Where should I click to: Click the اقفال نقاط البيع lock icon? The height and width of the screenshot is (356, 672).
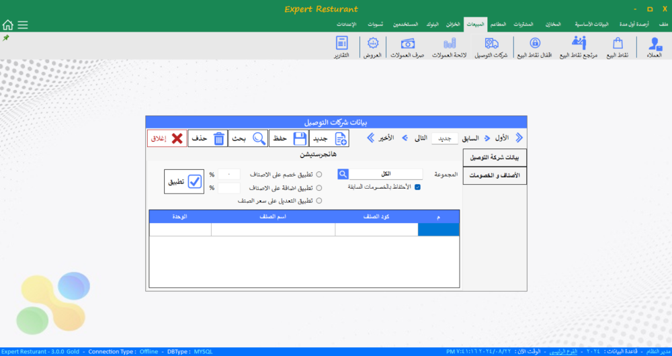tap(536, 48)
